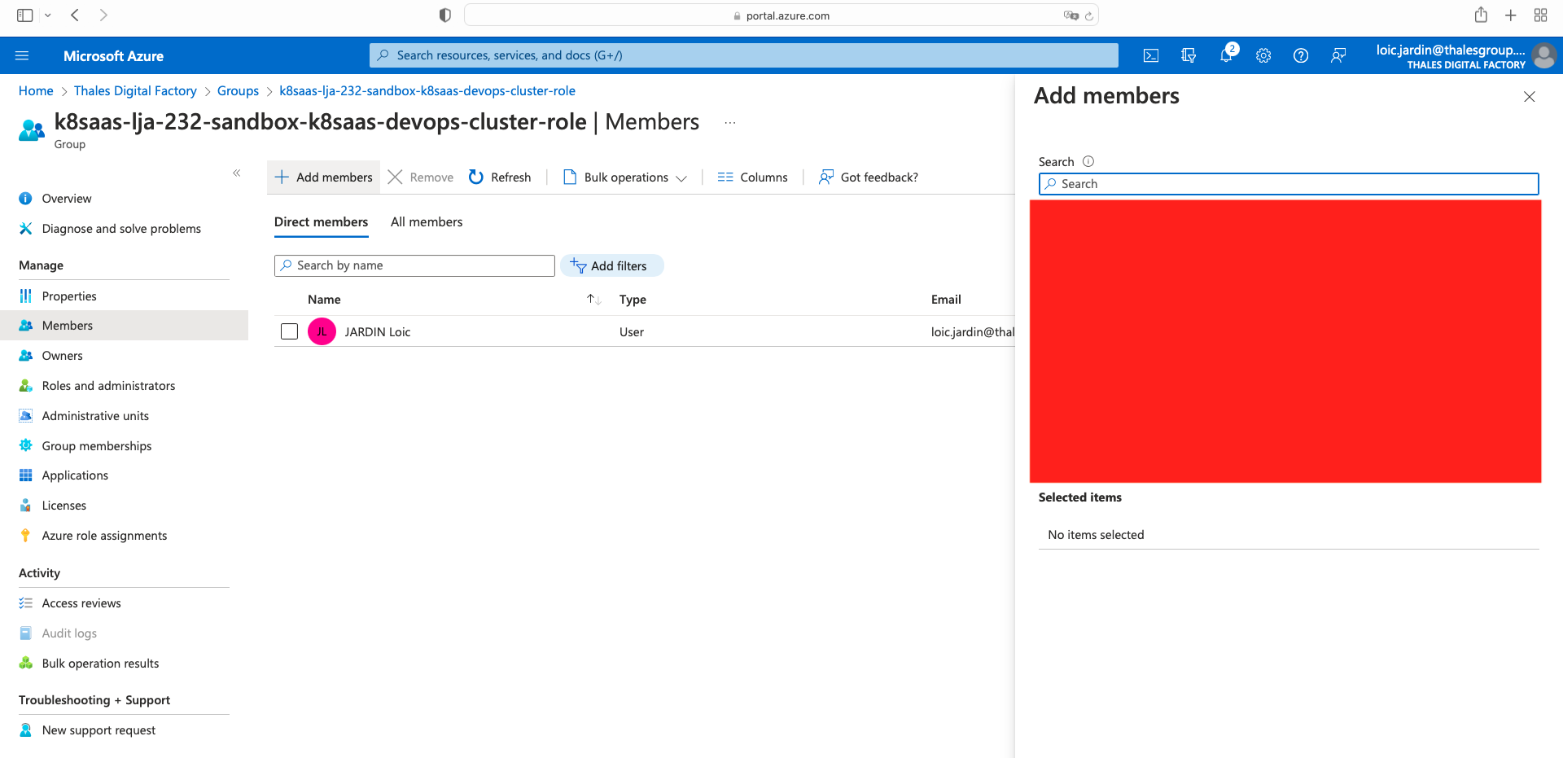Open Access reviews under Activity
Viewport: 1563px width, 758px height.
click(81, 603)
